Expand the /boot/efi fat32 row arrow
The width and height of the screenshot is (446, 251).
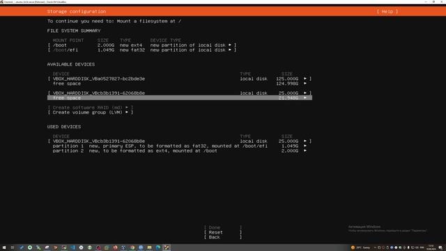[x=230, y=50]
